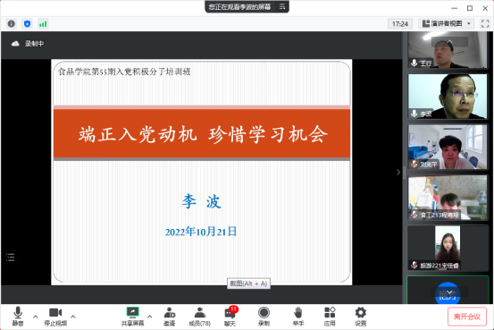The image size is (494, 330).
Task: Click the Leave Meeting (离开会议) button
Action: click(x=467, y=317)
